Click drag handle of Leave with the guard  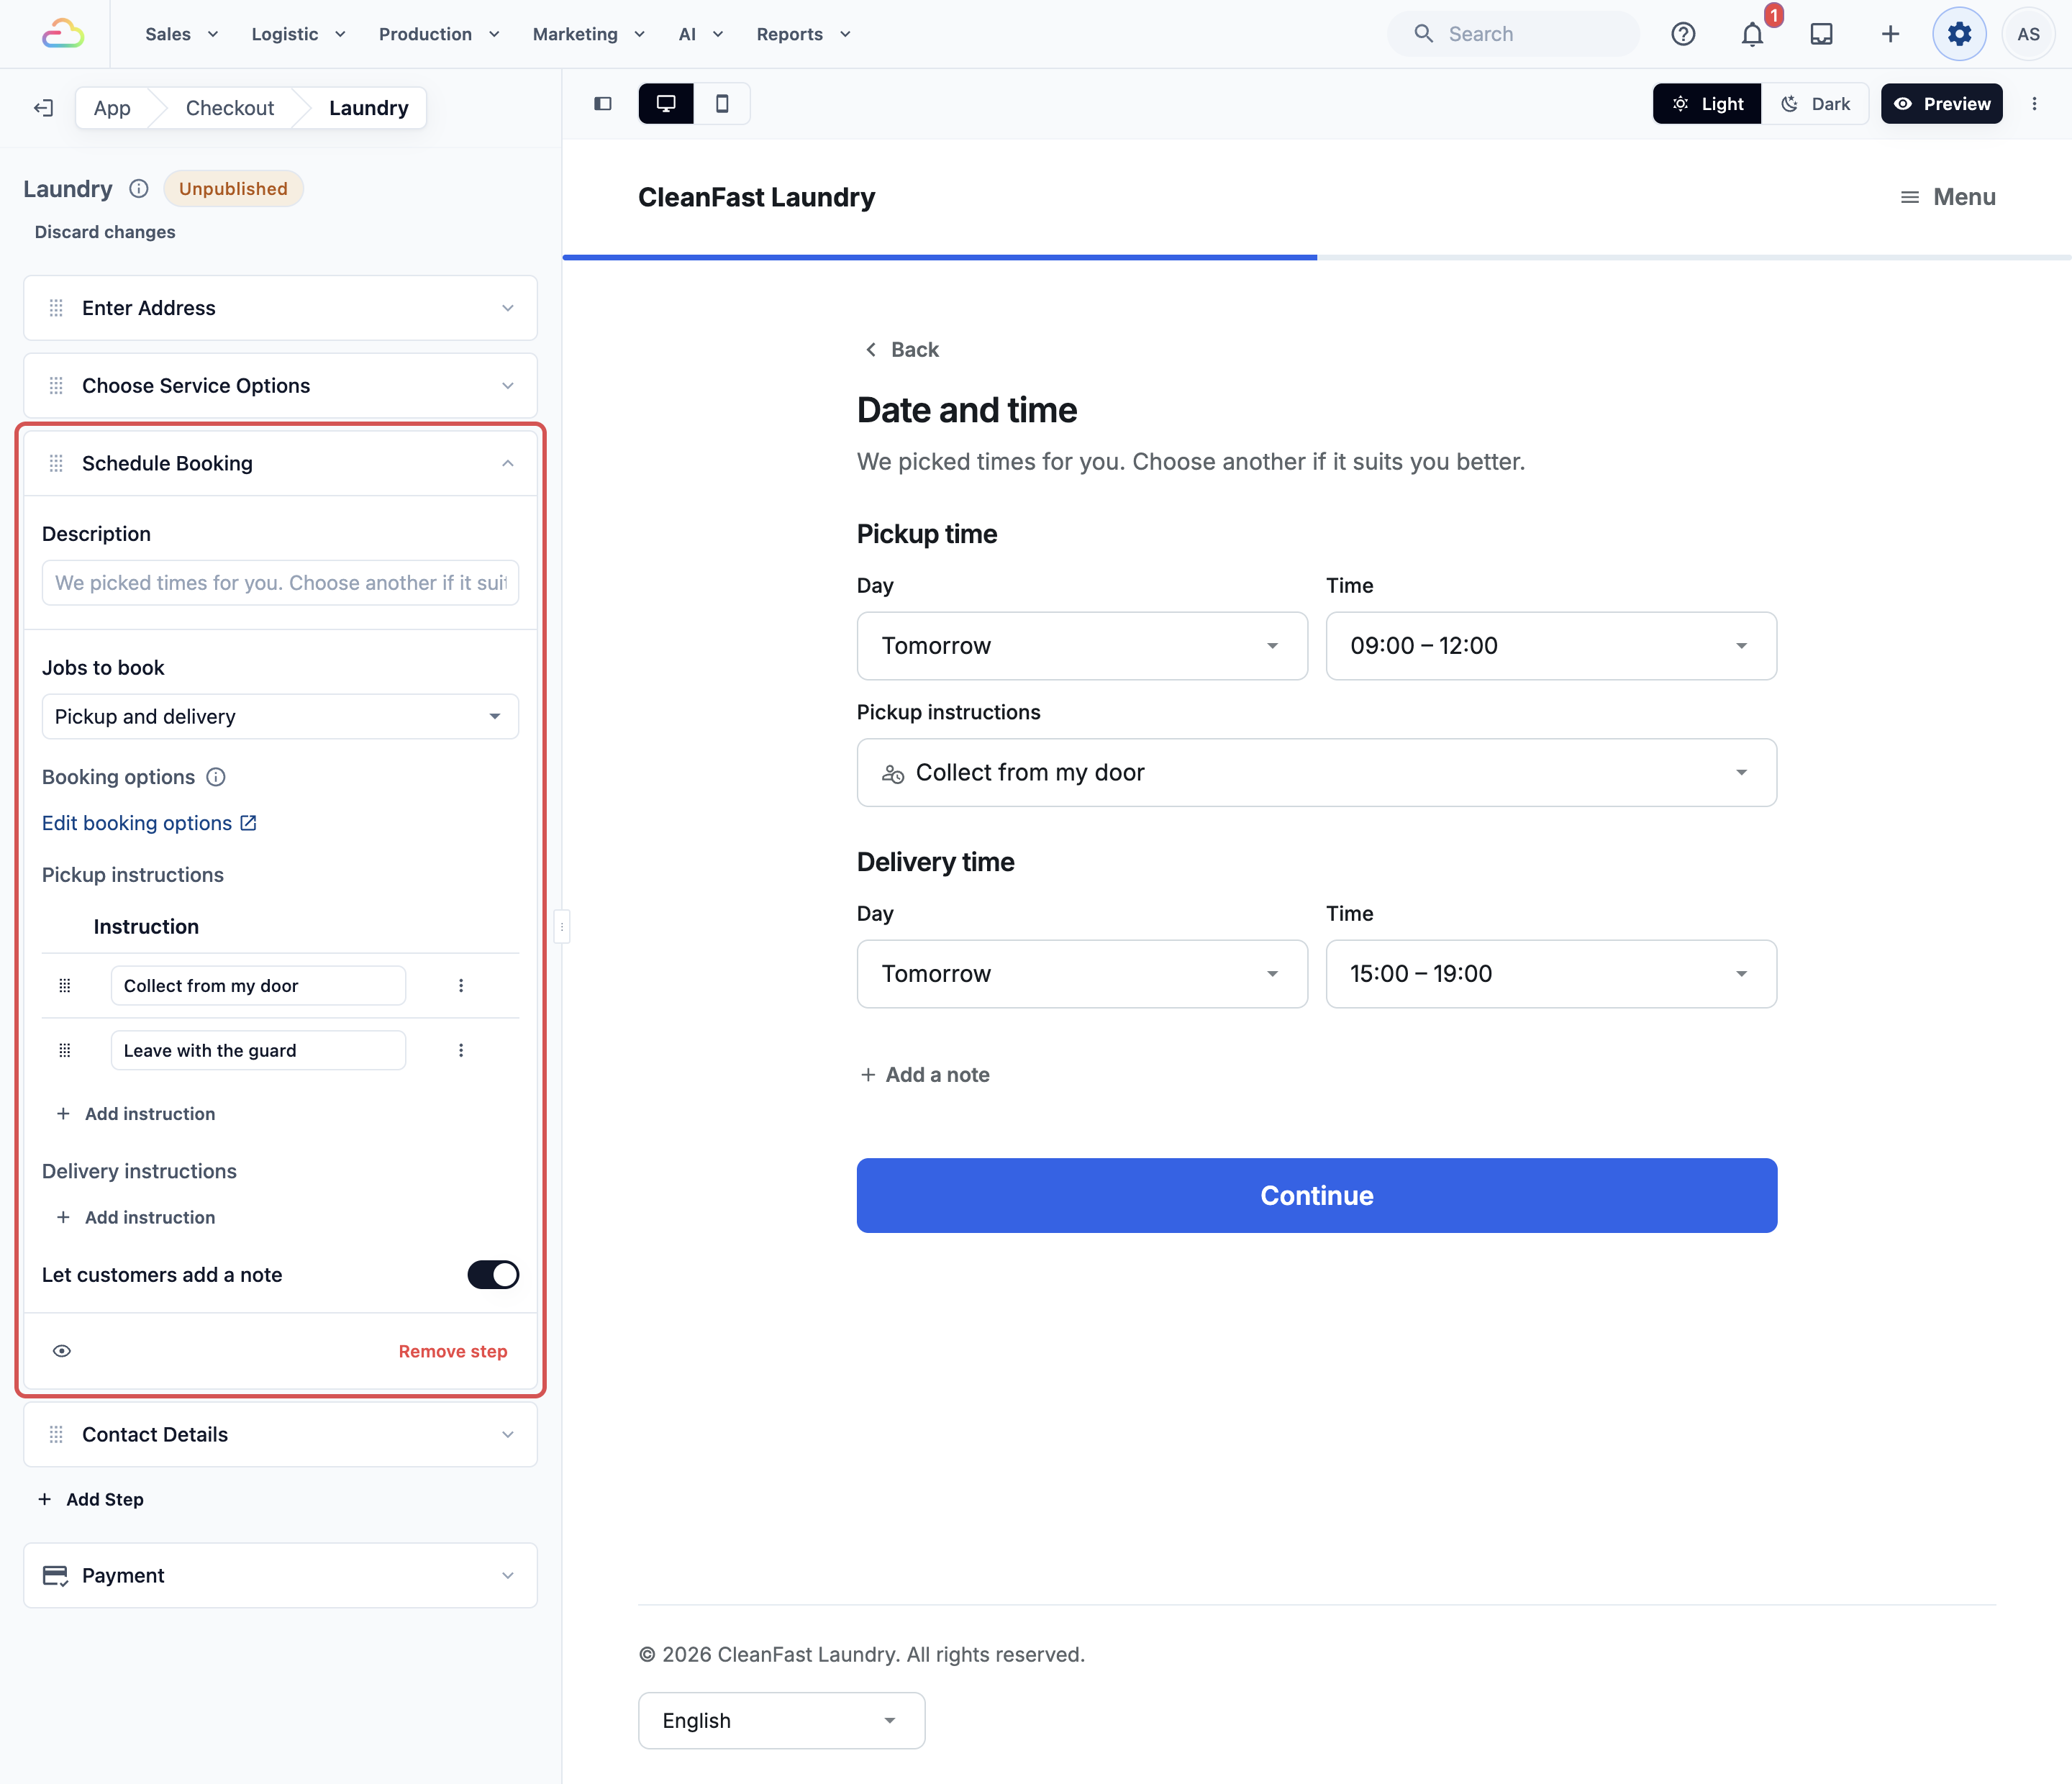coord(65,1051)
